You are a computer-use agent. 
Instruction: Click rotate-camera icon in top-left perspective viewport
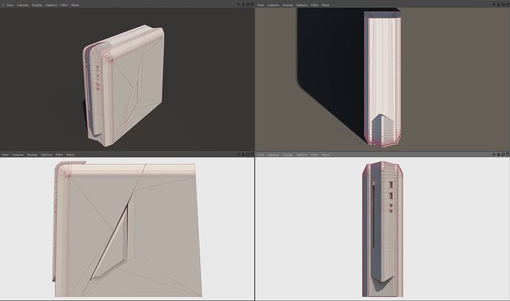click(248, 4)
